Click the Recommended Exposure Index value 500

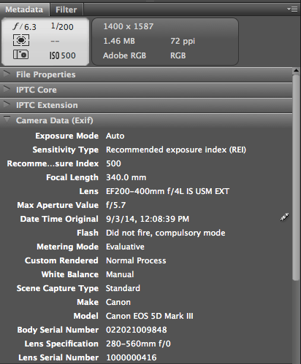[113, 163]
